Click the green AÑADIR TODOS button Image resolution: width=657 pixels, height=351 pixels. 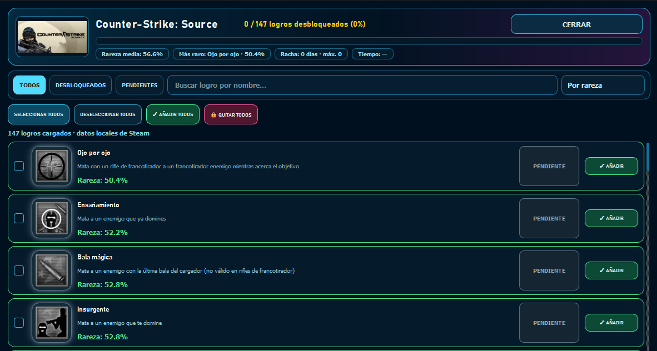[173, 114]
